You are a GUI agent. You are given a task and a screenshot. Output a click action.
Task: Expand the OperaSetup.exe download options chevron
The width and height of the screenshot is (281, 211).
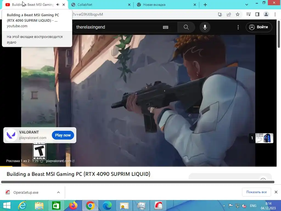(58, 192)
